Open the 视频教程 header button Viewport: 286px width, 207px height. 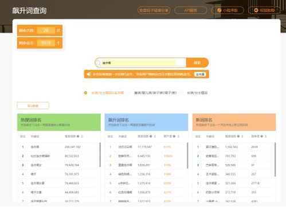coord(265,10)
